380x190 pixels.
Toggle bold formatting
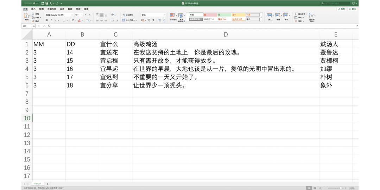click(47, 20)
